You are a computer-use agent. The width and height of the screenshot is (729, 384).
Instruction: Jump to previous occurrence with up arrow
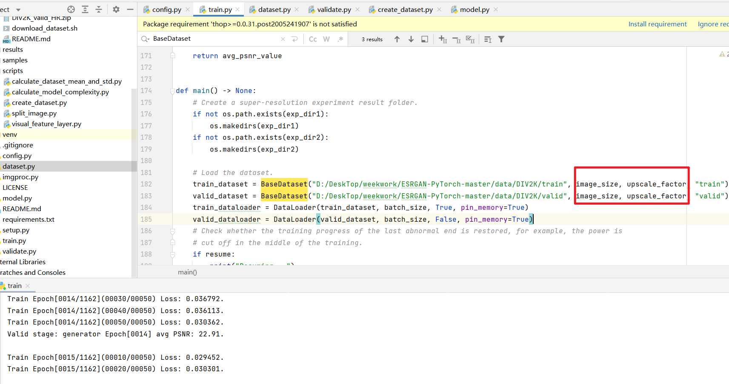(x=397, y=39)
